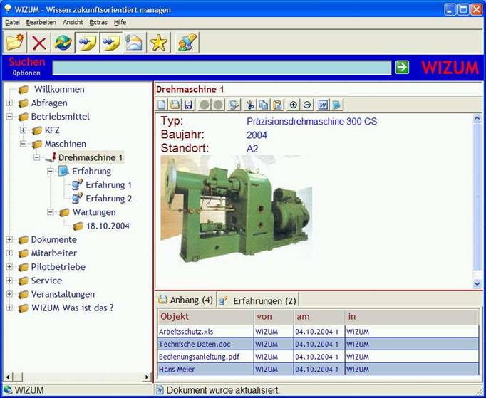
Task: Collapse the Drehmaschine 1 tree node
Action: pos(36,157)
